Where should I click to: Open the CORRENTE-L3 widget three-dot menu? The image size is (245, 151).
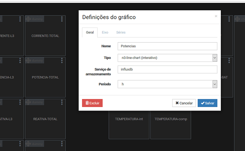(20, 19)
